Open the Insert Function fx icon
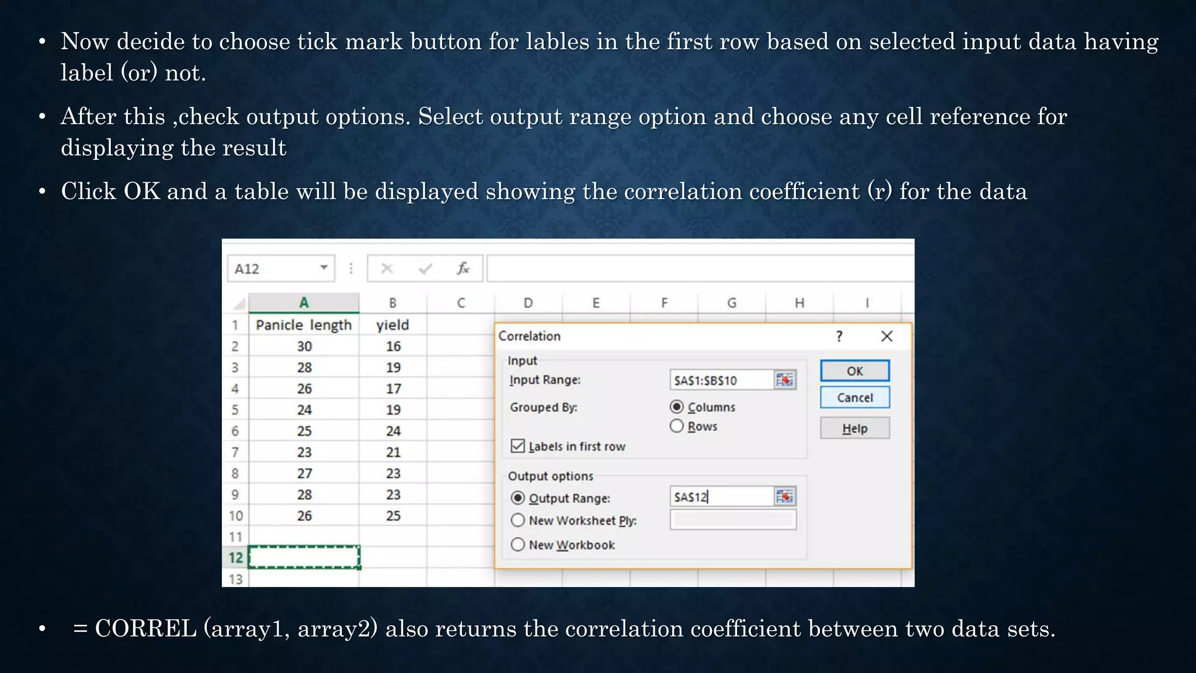 click(463, 269)
